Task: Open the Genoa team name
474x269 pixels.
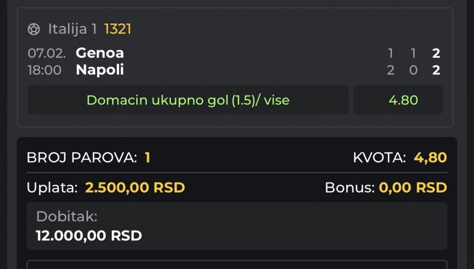Action: pos(100,53)
